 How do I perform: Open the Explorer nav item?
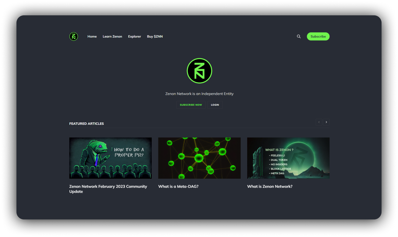[134, 37]
